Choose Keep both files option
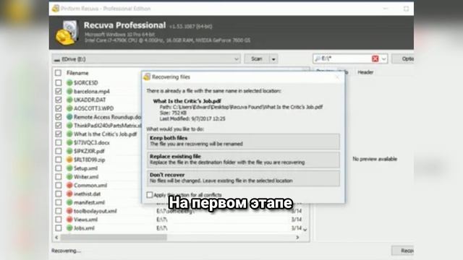The image size is (463, 260). (x=243, y=141)
